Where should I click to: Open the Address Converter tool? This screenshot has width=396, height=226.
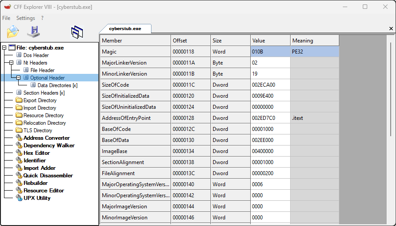click(x=46, y=138)
